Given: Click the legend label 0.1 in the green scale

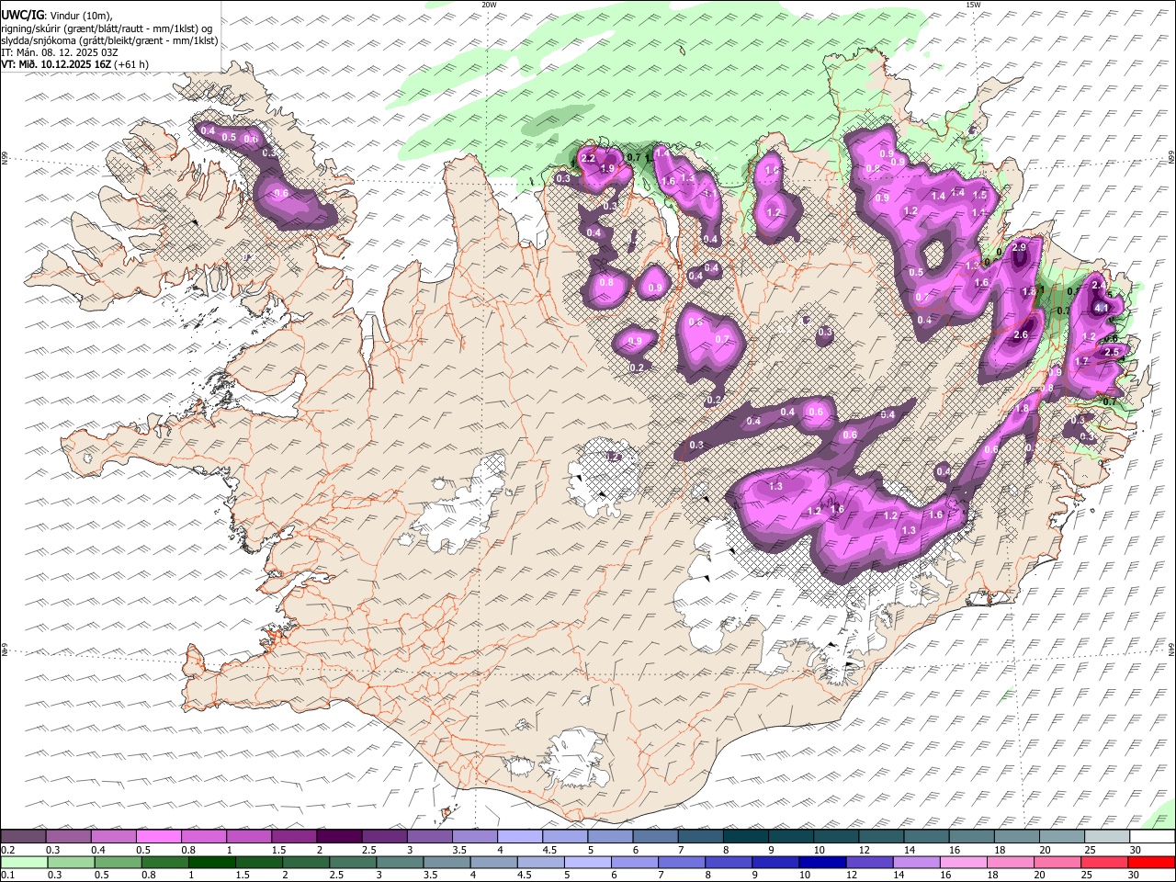Looking at the screenshot, I should 7,876.
